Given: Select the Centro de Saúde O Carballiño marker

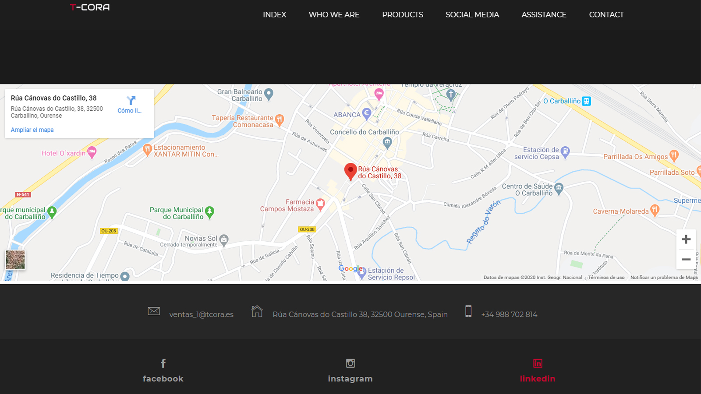Looking at the screenshot, I should click(x=559, y=189).
